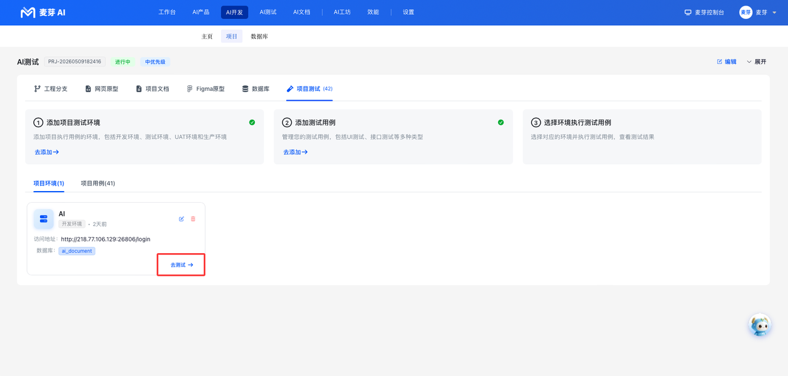Select the 项目环境(1) sub-tab
Viewport: 788px width, 376px height.
pyautogui.click(x=49, y=183)
